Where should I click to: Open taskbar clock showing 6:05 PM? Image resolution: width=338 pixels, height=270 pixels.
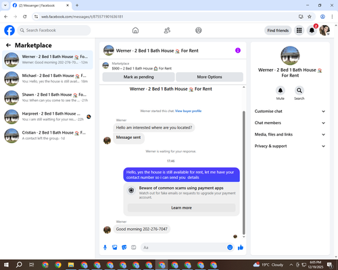(x=315, y=265)
